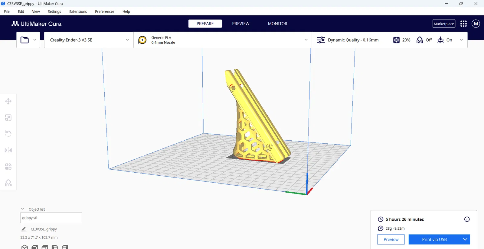Select the Support Blocker tool

8,183
